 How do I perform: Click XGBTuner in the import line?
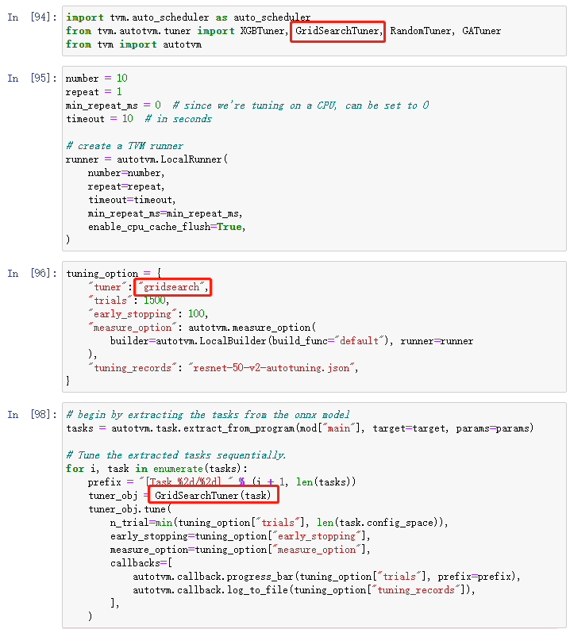[264, 31]
